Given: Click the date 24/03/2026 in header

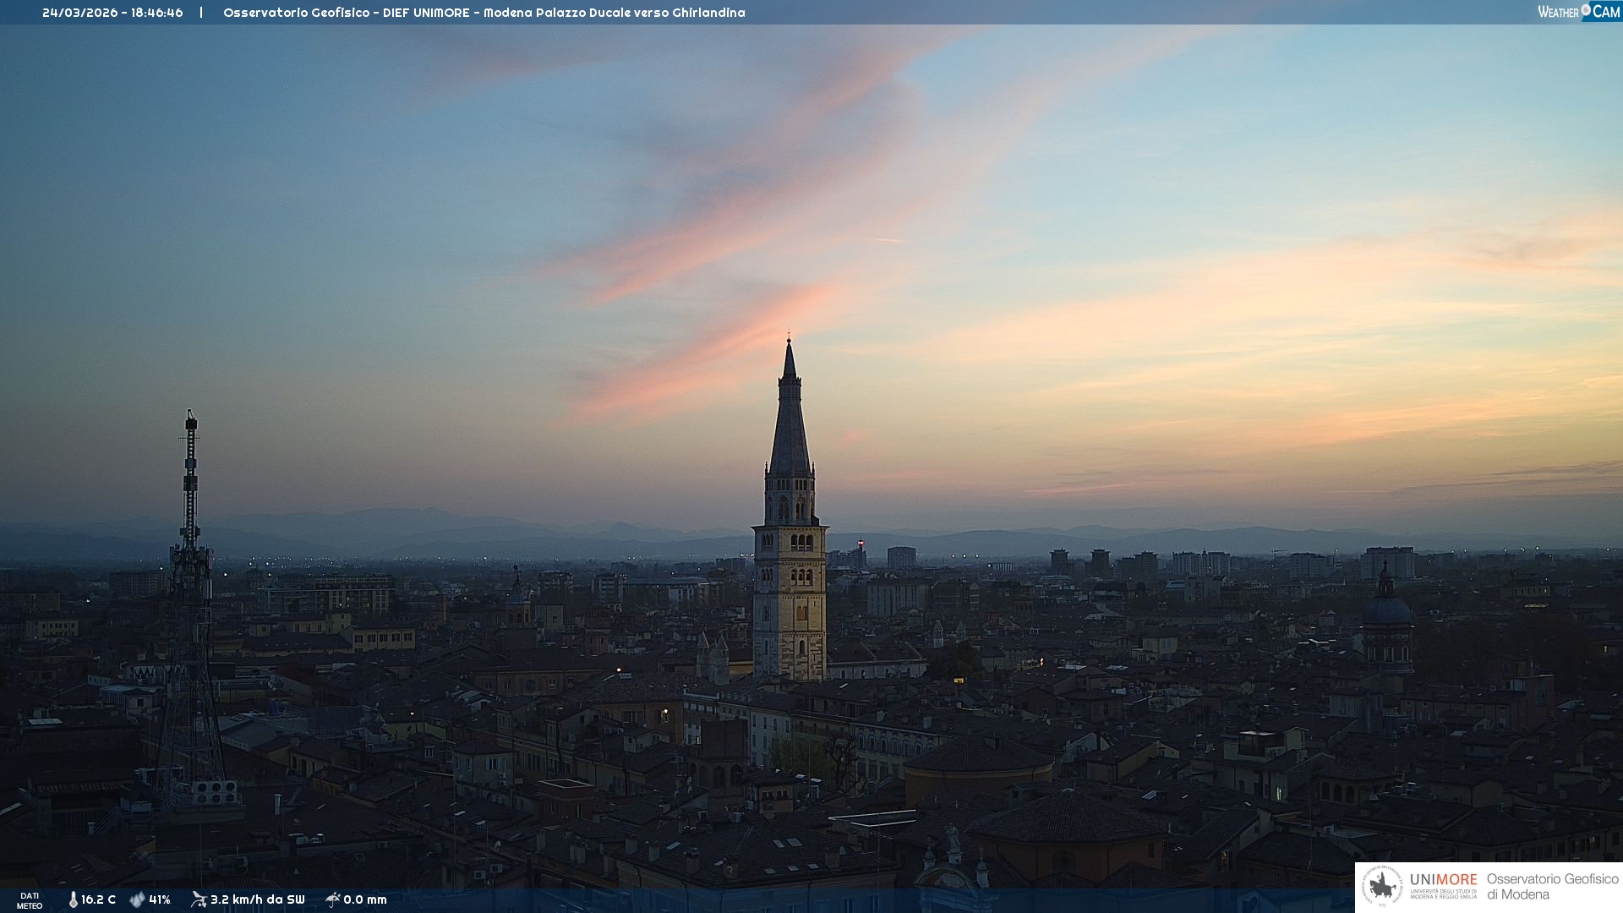Looking at the screenshot, I should 79,13.
